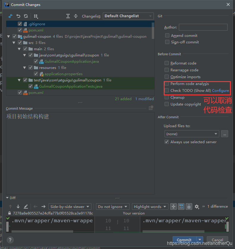The image size is (235, 249).
Task: Open the commit message history icon
Action: point(151,108)
